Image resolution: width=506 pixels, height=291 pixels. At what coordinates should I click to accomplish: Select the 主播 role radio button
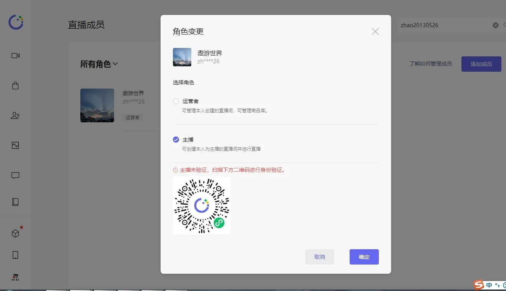pos(176,140)
